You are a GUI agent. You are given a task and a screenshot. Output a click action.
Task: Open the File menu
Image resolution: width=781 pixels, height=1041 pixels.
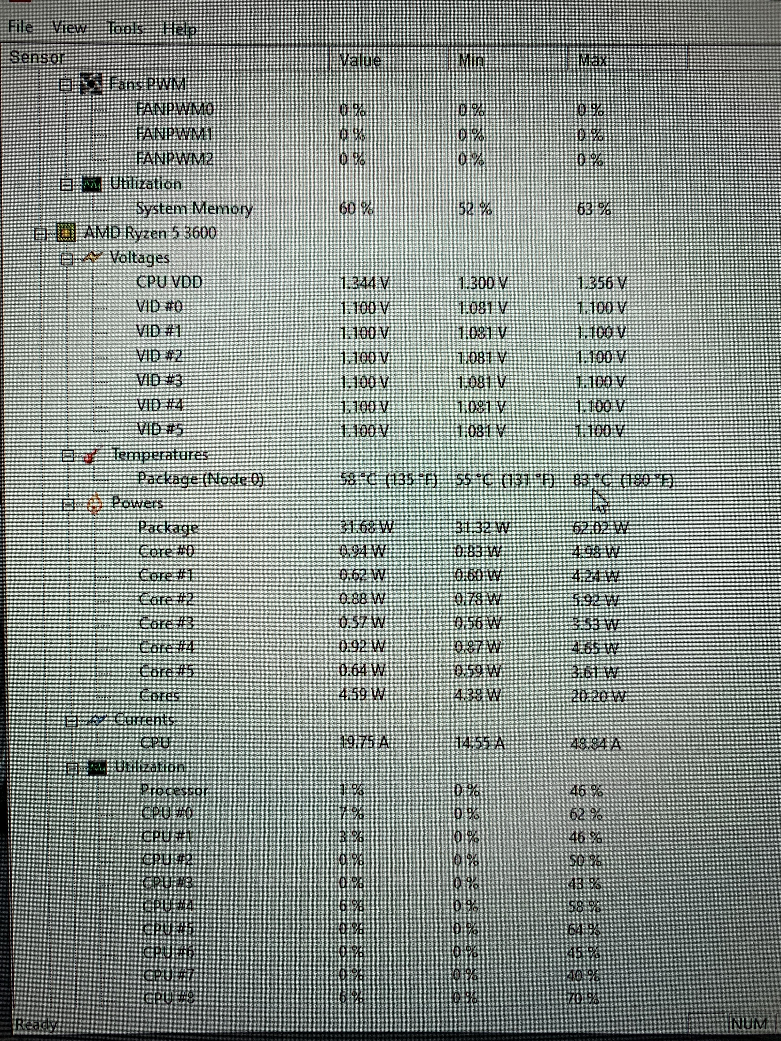coord(21,27)
